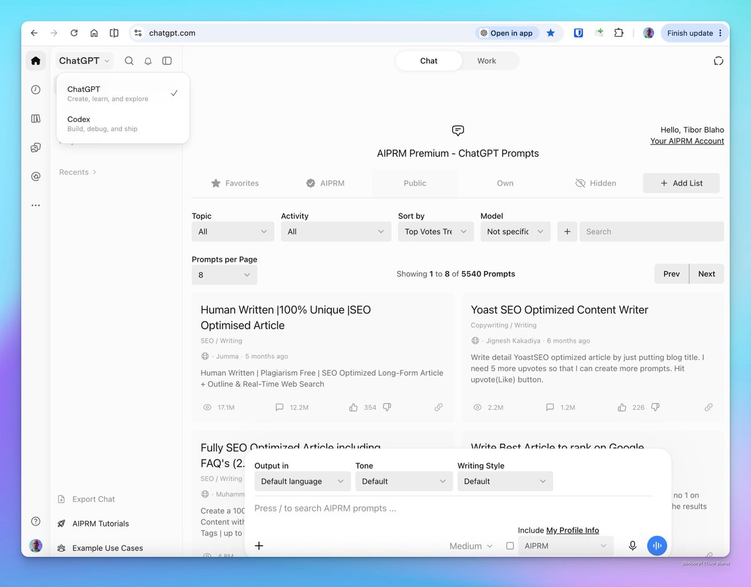Open AIPRM Tutorials in the sidebar
This screenshot has width=751, height=587.
pyautogui.click(x=93, y=524)
